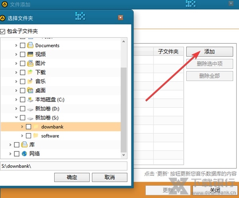
Task: Click the 新加卷 (S:) drive icon
Action: [30, 118]
